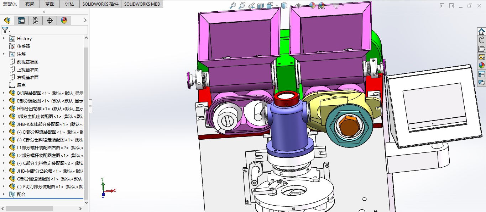
Task: Click scroll-up arrow of feature tree
Action: click(x=86, y=38)
